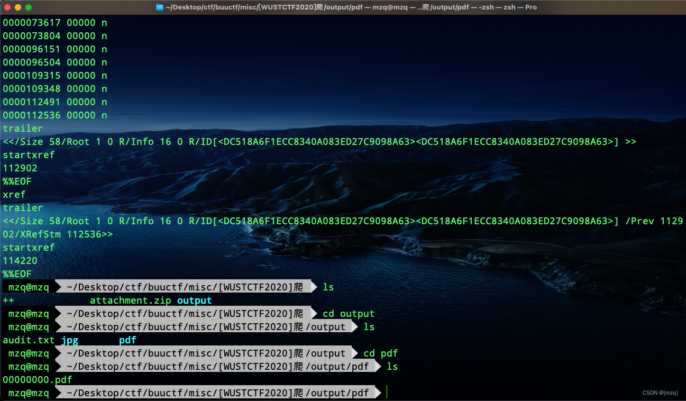Maximize the terminal with the green button
The width and height of the screenshot is (686, 401).
click(29, 7)
